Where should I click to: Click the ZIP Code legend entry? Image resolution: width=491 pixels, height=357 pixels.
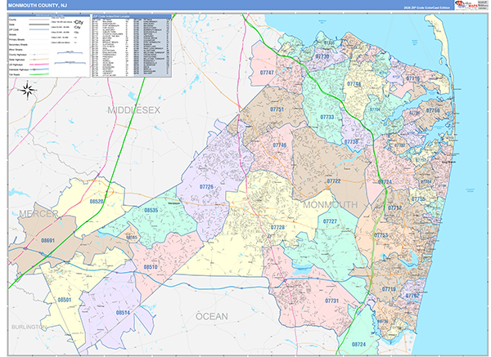[29, 29]
